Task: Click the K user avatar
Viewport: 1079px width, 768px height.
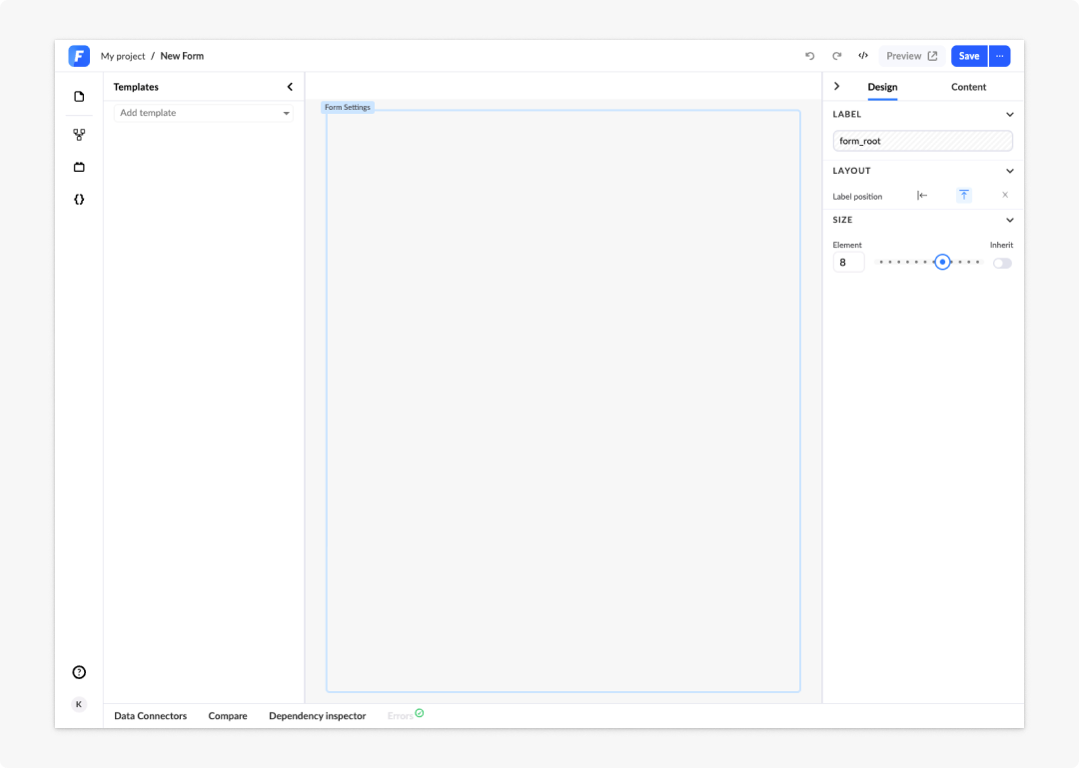Action: tap(79, 704)
